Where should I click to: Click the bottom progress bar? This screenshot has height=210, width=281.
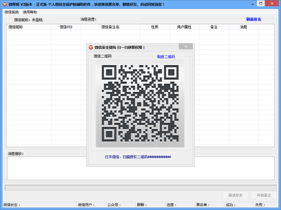point(140,188)
